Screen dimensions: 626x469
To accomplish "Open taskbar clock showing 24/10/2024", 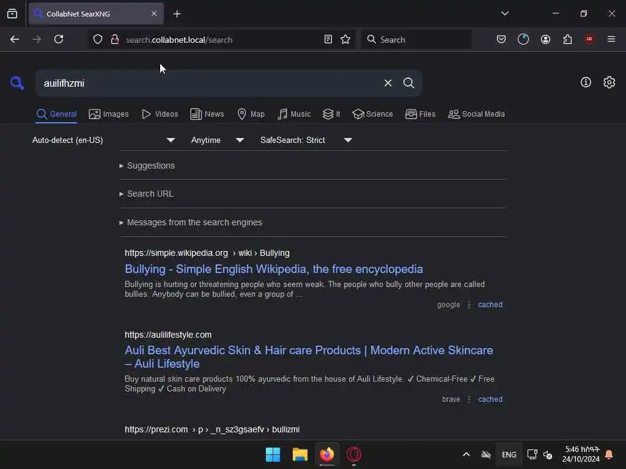I will pyautogui.click(x=581, y=454).
